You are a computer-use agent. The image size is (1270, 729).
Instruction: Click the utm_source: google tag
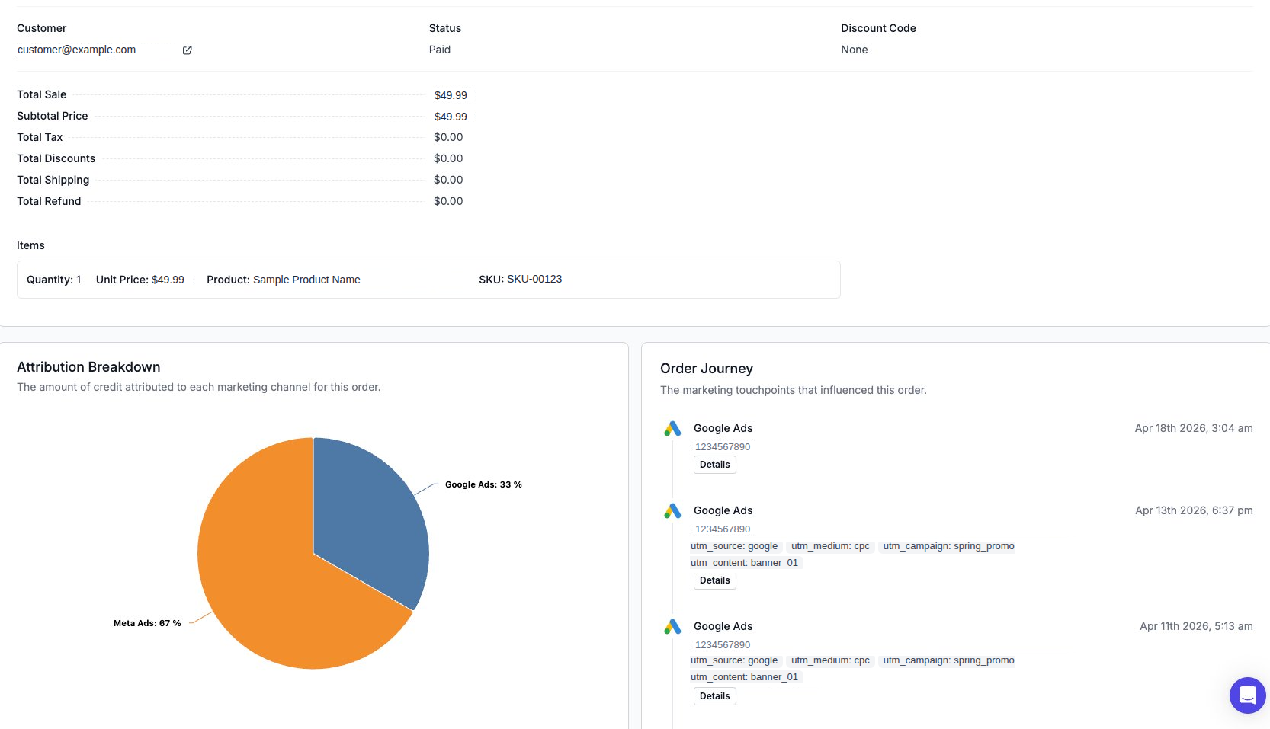tap(734, 546)
